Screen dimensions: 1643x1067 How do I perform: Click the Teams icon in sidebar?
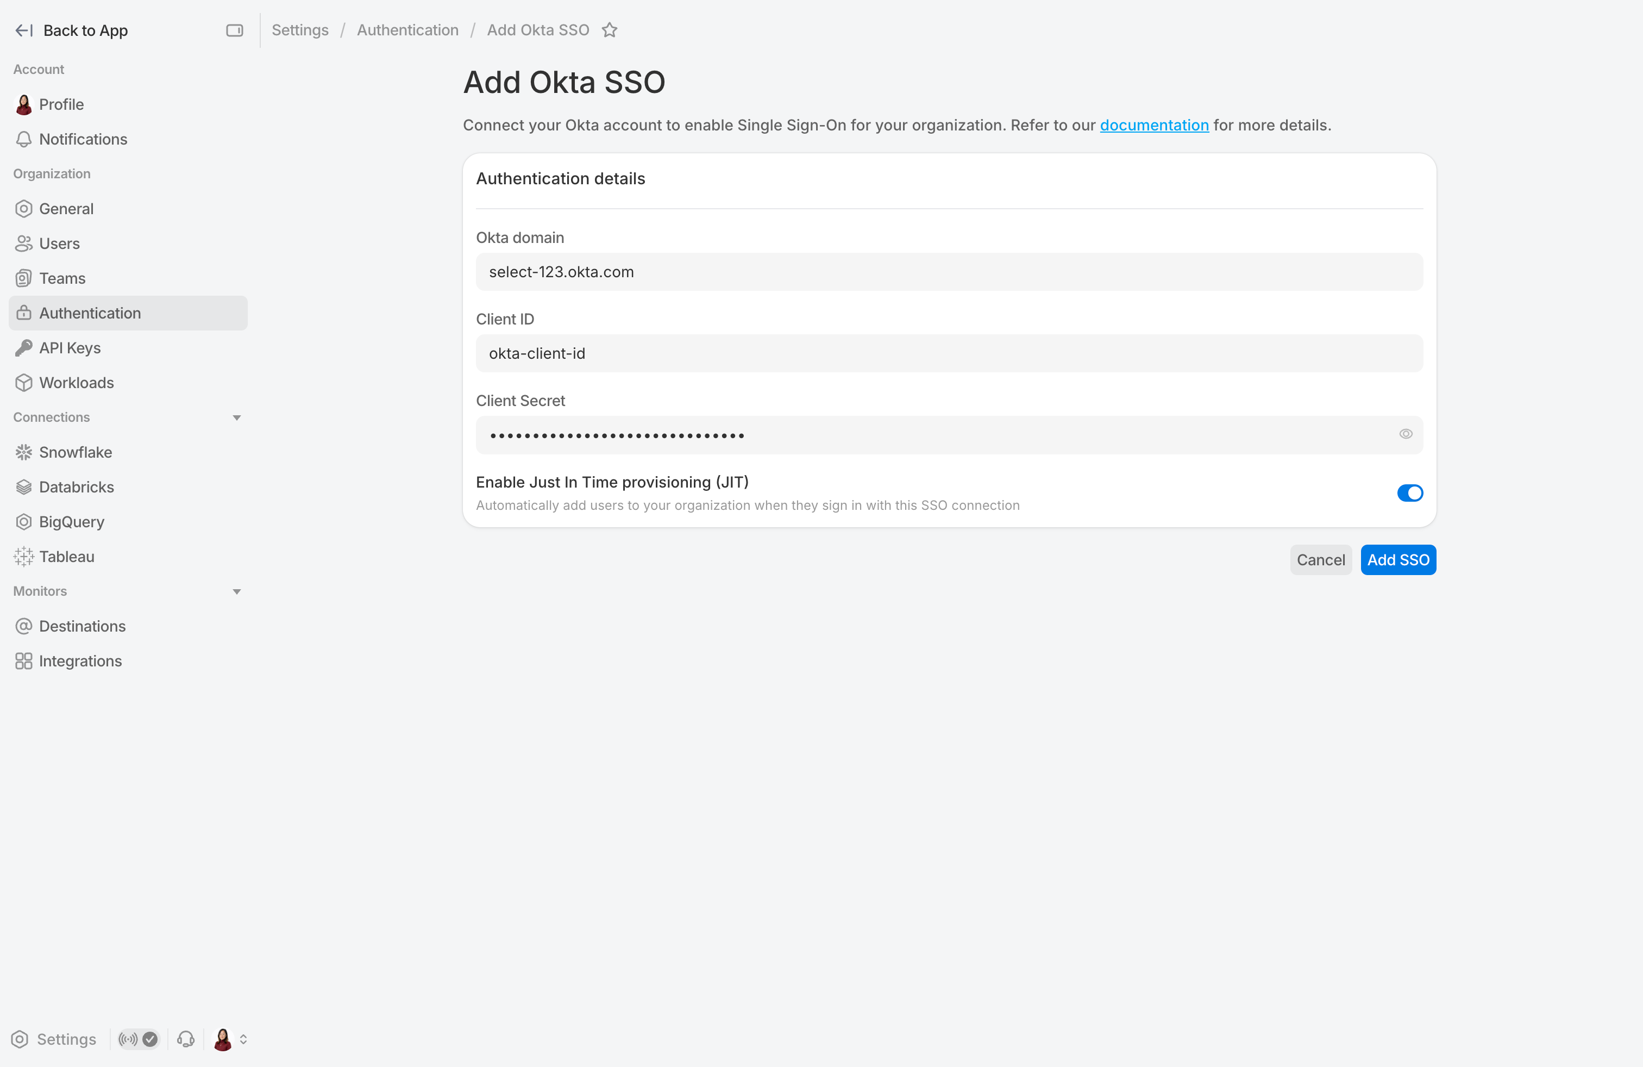tap(23, 278)
